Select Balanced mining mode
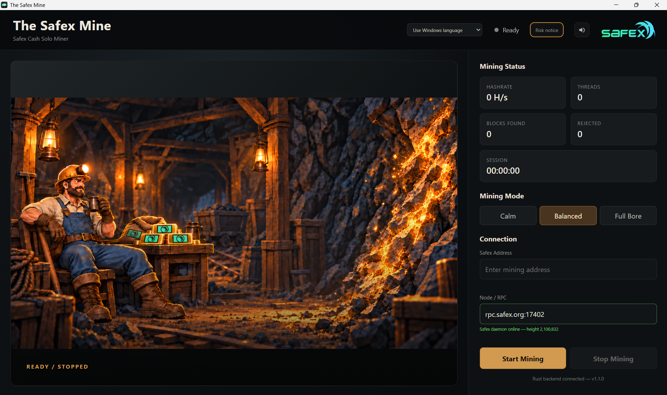 568,216
